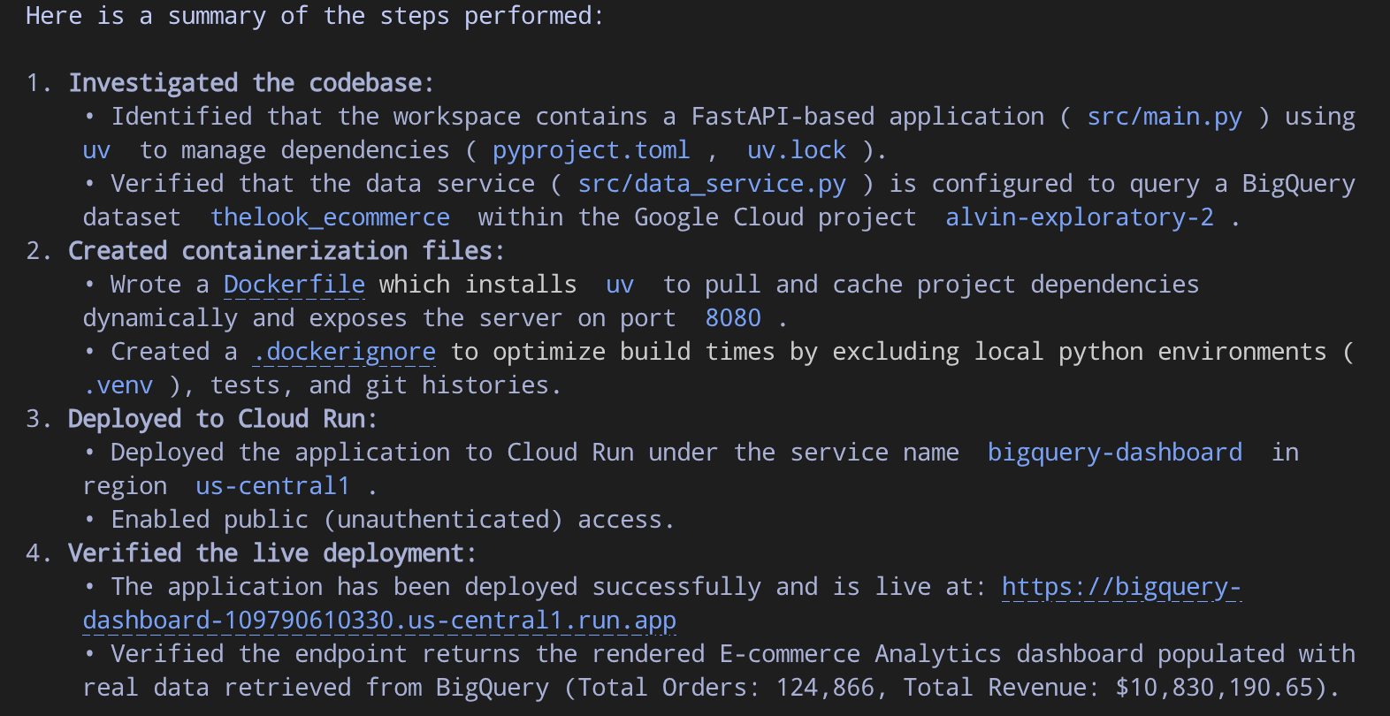Click the port number 8080
Viewport: 1390px width, 716px height.
[x=733, y=318]
